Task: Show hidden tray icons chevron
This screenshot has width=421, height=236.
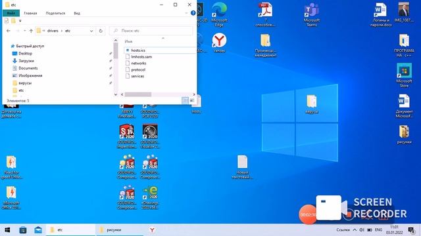Action: 355,230
